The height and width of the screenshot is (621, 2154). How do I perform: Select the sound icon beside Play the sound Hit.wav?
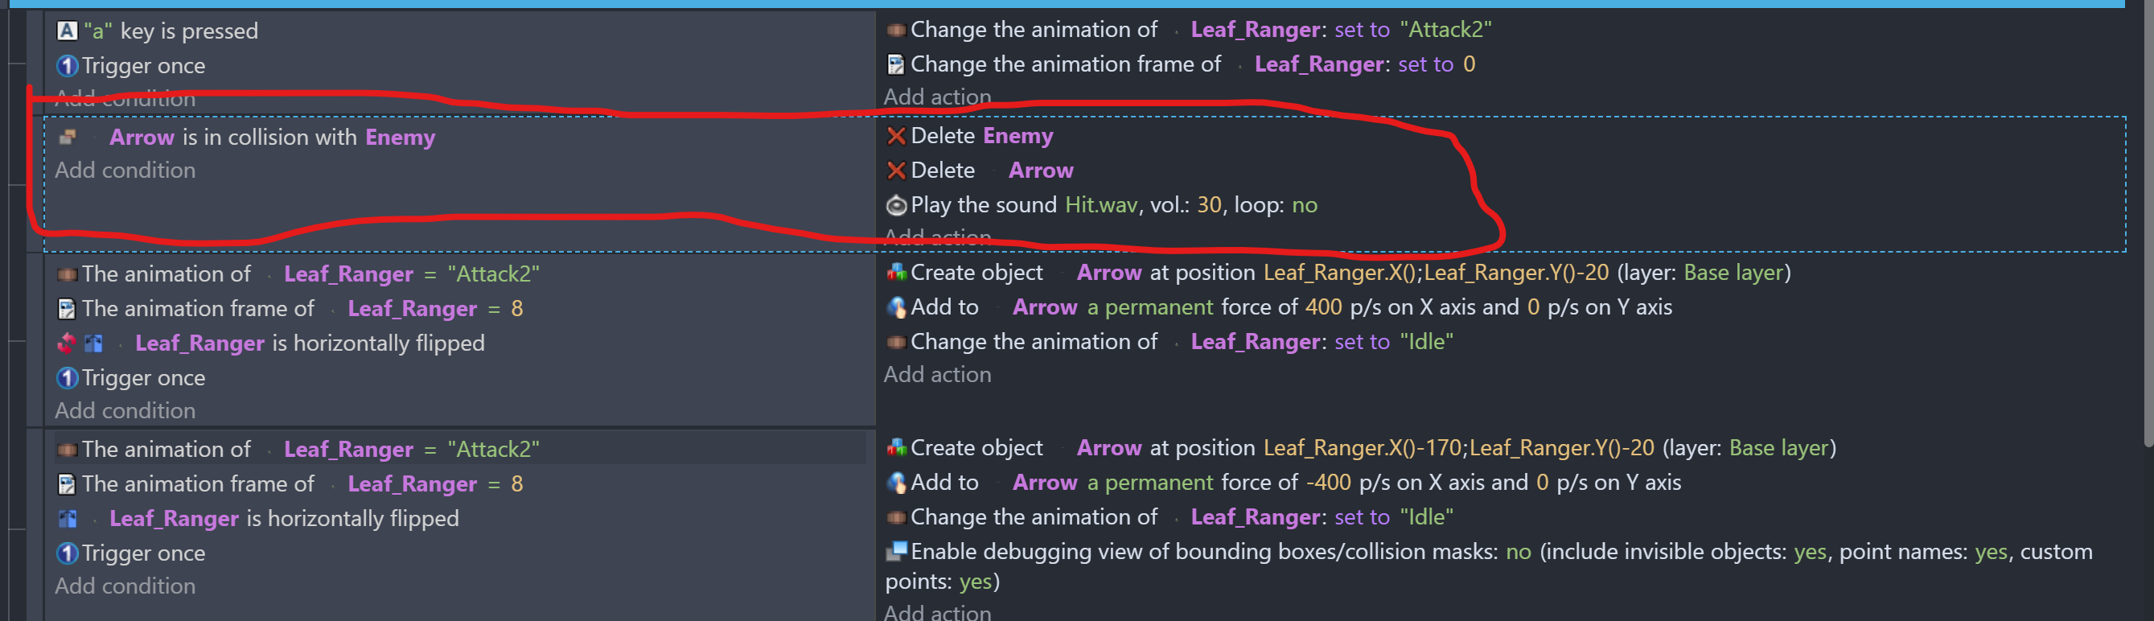(x=895, y=205)
